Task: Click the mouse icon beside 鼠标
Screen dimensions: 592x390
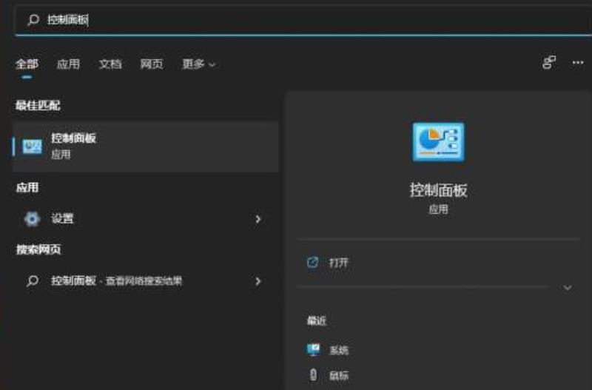Action: pos(313,375)
